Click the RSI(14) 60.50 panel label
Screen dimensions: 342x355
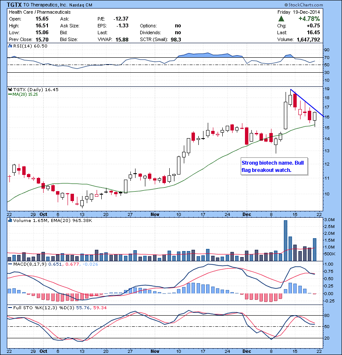pyautogui.click(x=30, y=46)
